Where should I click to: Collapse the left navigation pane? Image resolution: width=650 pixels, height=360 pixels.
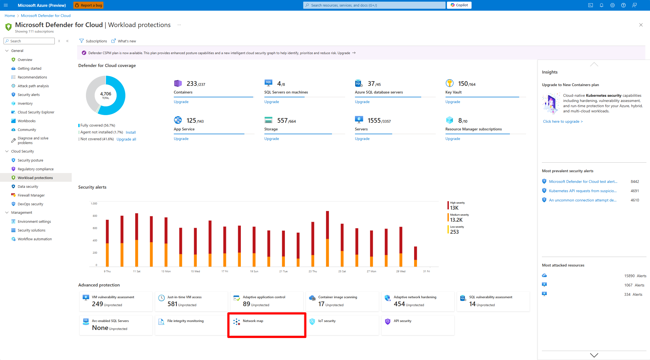(x=67, y=41)
